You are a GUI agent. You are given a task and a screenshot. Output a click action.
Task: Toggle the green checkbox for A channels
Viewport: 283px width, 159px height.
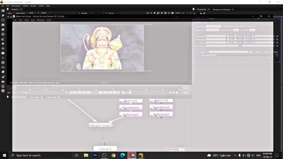coord(235,36)
